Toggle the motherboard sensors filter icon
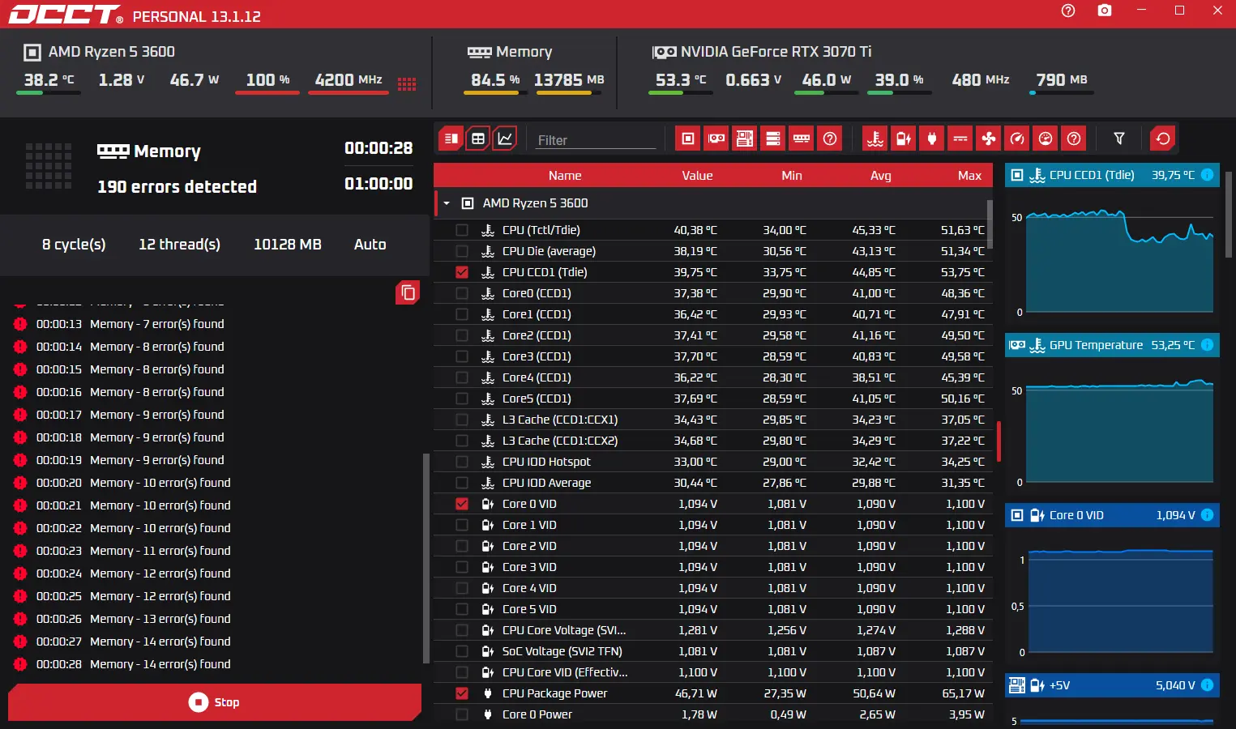1236x729 pixels. (x=745, y=139)
